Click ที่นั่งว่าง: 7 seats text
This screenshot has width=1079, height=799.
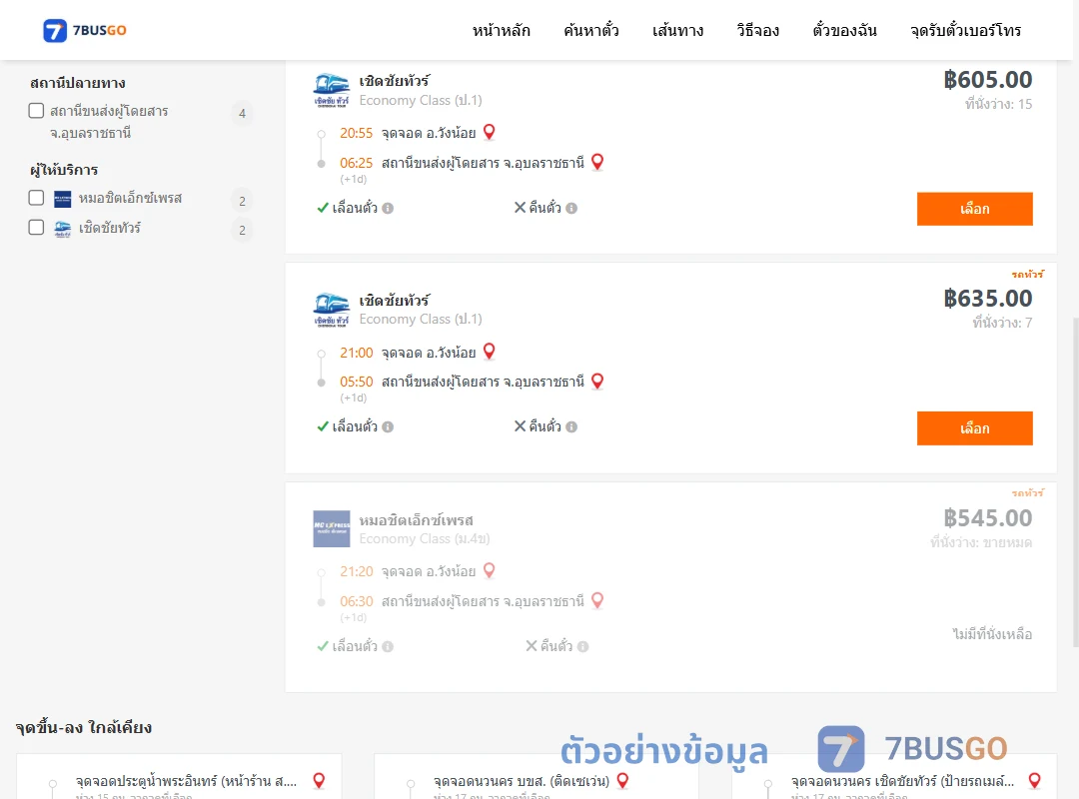point(1002,323)
